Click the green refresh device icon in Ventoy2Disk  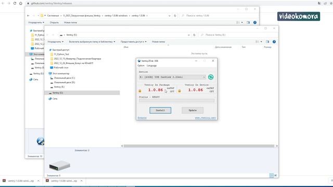click(x=211, y=77)
